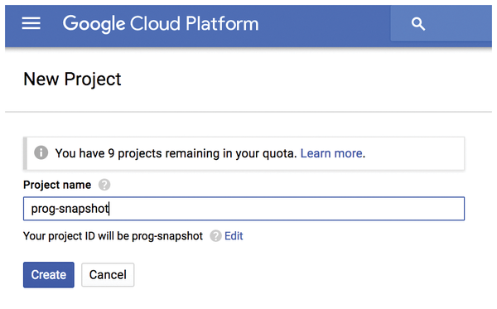Click the search bar area in header
Image resolution: width=497 pixels, height=309 pixels.
coord(441,23)
